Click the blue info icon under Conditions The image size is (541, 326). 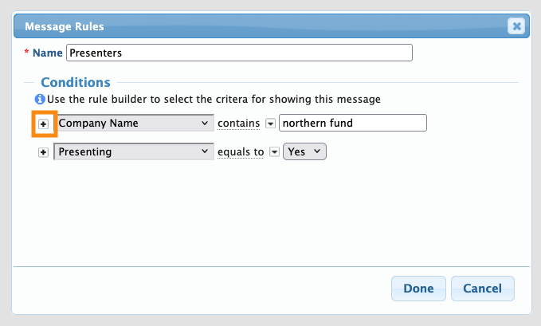(39, 100)
